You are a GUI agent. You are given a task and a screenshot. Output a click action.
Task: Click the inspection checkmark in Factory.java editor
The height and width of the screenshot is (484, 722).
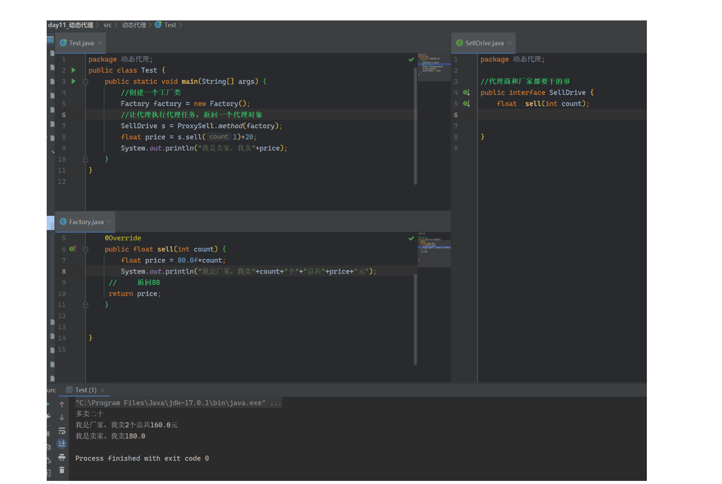411,238
